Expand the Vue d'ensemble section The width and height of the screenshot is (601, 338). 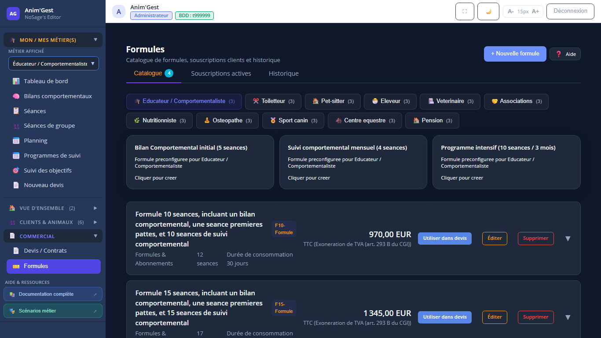point(53,208)
